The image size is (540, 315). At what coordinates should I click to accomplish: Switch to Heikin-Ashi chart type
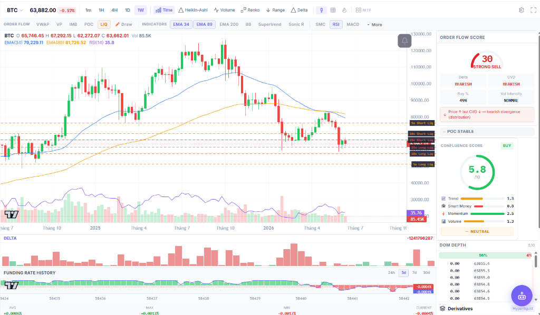pos(193,11)
